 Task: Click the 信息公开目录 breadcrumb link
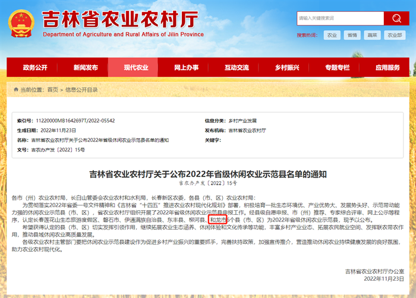pyautogui.click(x=81, y=90)
